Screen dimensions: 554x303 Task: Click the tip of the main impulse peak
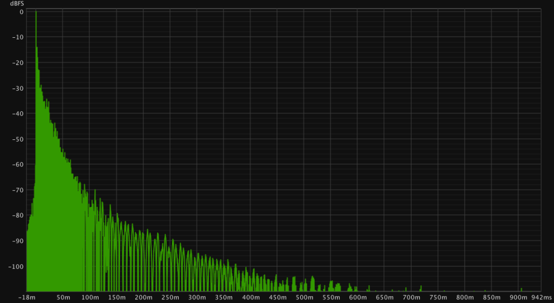36,12
